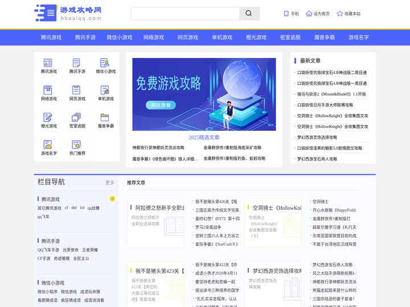This screenshot has width=410, height=307.
Task: Open the 空洞骑士《HollowKnight》 article card
Action: [273, 223]
